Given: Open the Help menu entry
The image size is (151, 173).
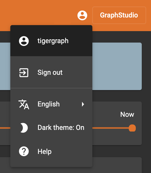Looking at the screenshot, I should tap(51, 151).
